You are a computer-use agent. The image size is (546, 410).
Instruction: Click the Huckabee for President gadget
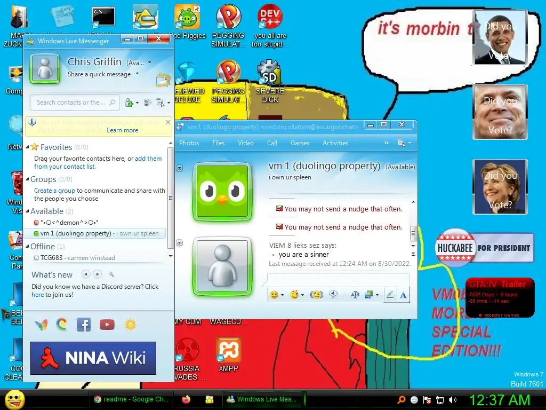point(484,248)
